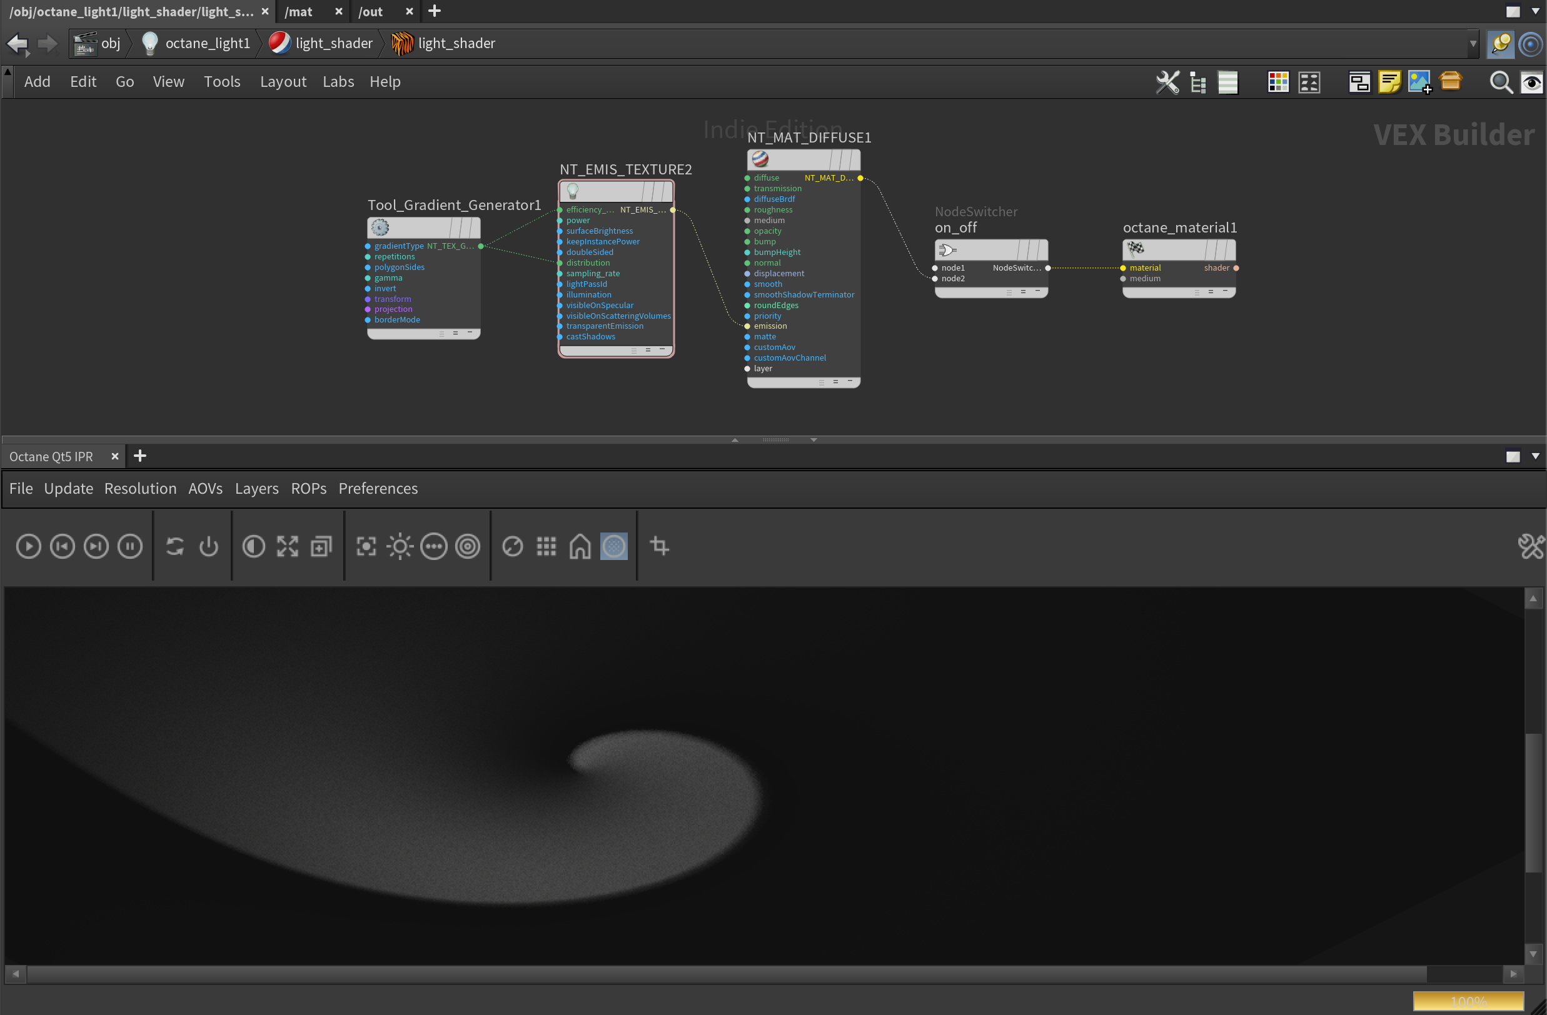The height and width of the screenshot is (1015, 1547).
Task: Open the color palette icon
Action: tap(1278, 82)
